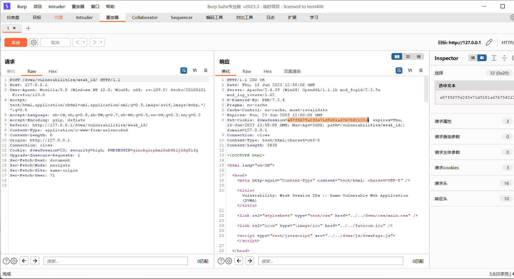This screenshot has height=279, width=514.
Task: Open request search settings gear
Action: pos(14,261)
